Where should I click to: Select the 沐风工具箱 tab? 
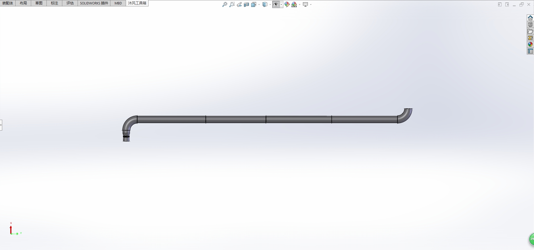click(137, 3)
